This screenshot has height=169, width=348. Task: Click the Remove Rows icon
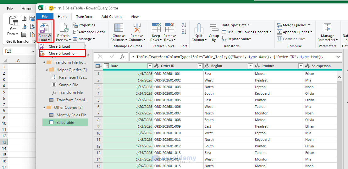point(170,28)
